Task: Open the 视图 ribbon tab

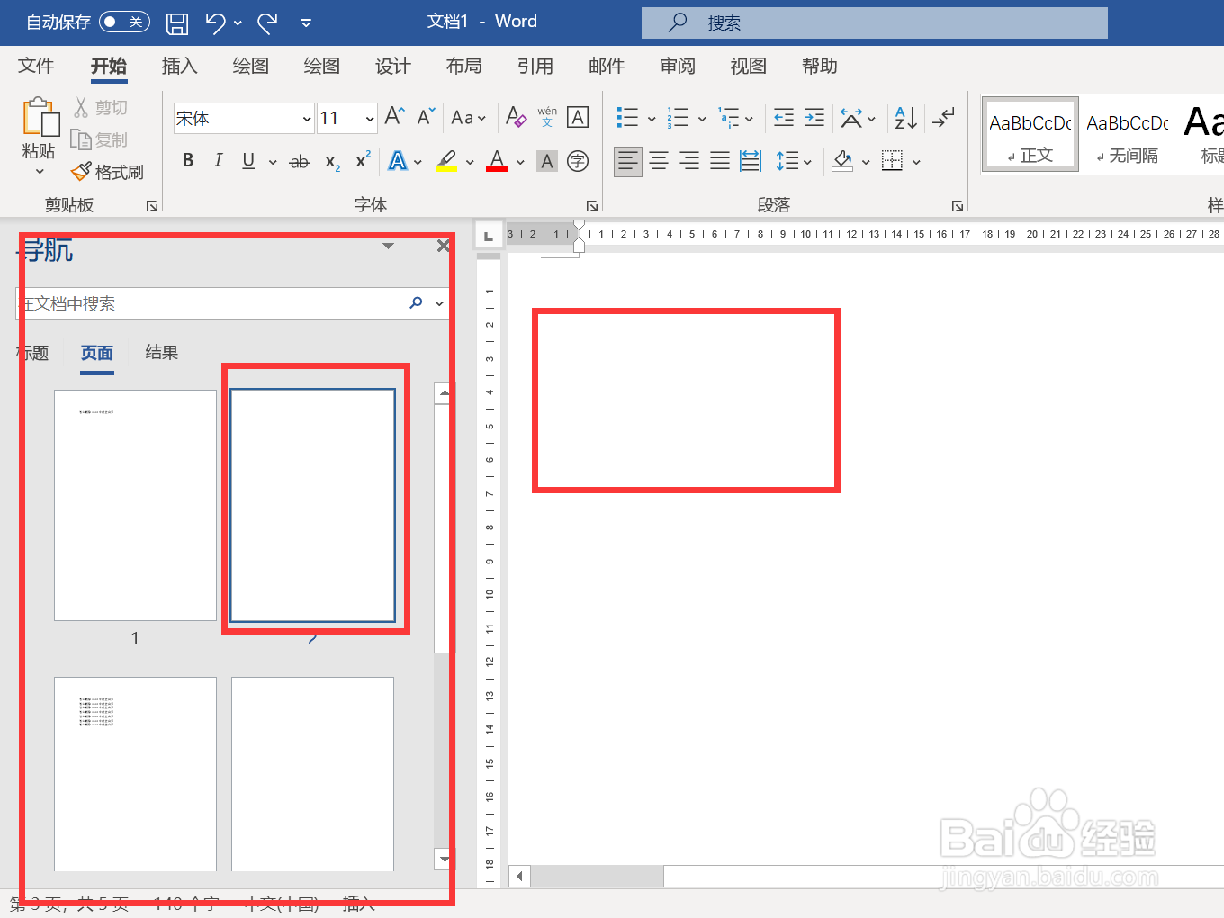Action: click(749, 66)
